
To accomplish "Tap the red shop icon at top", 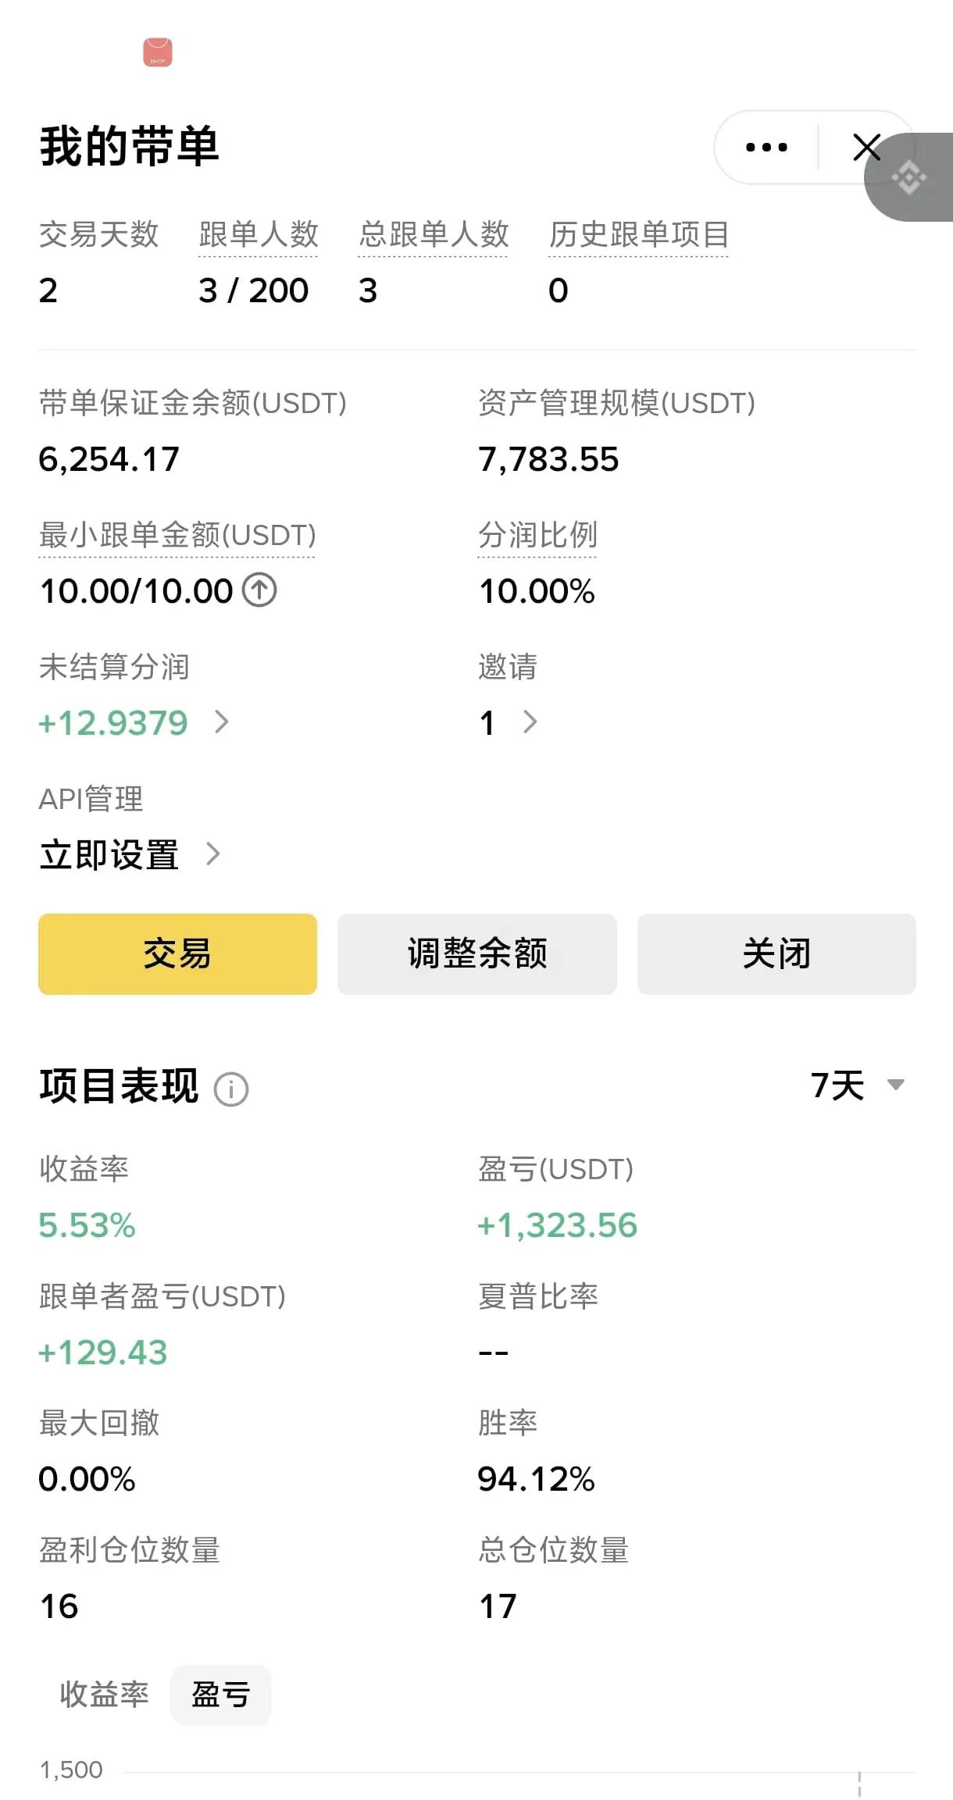I will point(158,52).
